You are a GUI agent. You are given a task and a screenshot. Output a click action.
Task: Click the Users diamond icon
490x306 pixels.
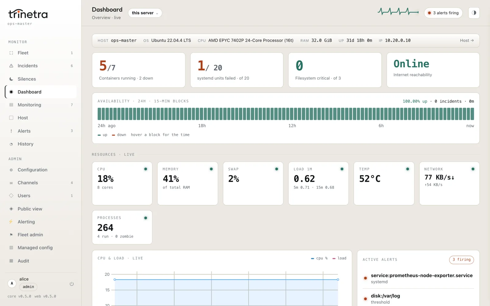[x=11, y=196]
